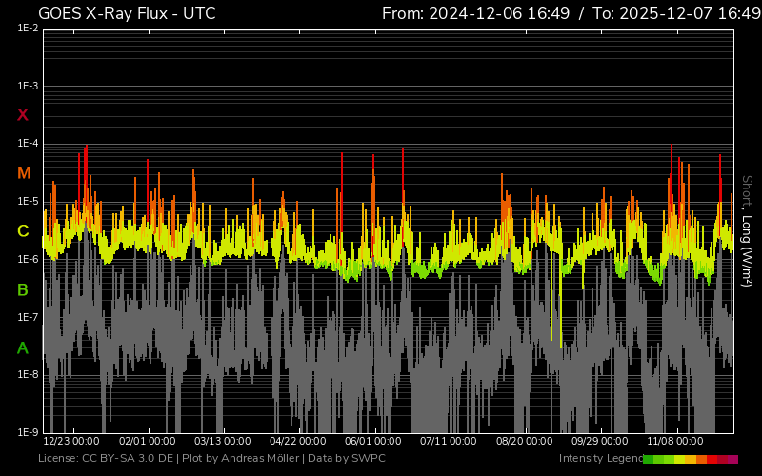
Task: Click the 08/20 00:00 time axis label
Action: click(524, 442)
